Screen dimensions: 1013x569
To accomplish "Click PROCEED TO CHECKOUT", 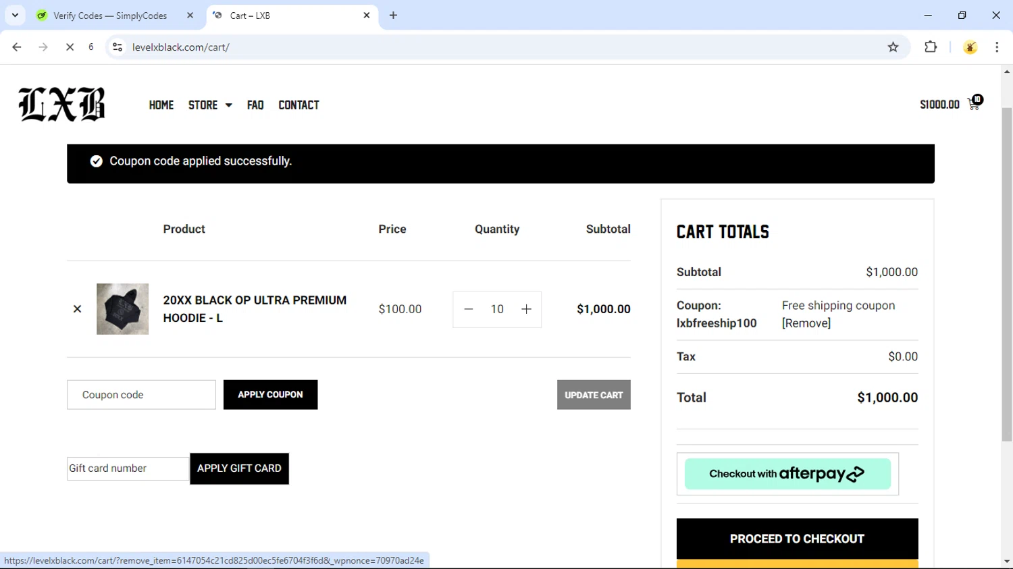I will [x=797, y=539].
